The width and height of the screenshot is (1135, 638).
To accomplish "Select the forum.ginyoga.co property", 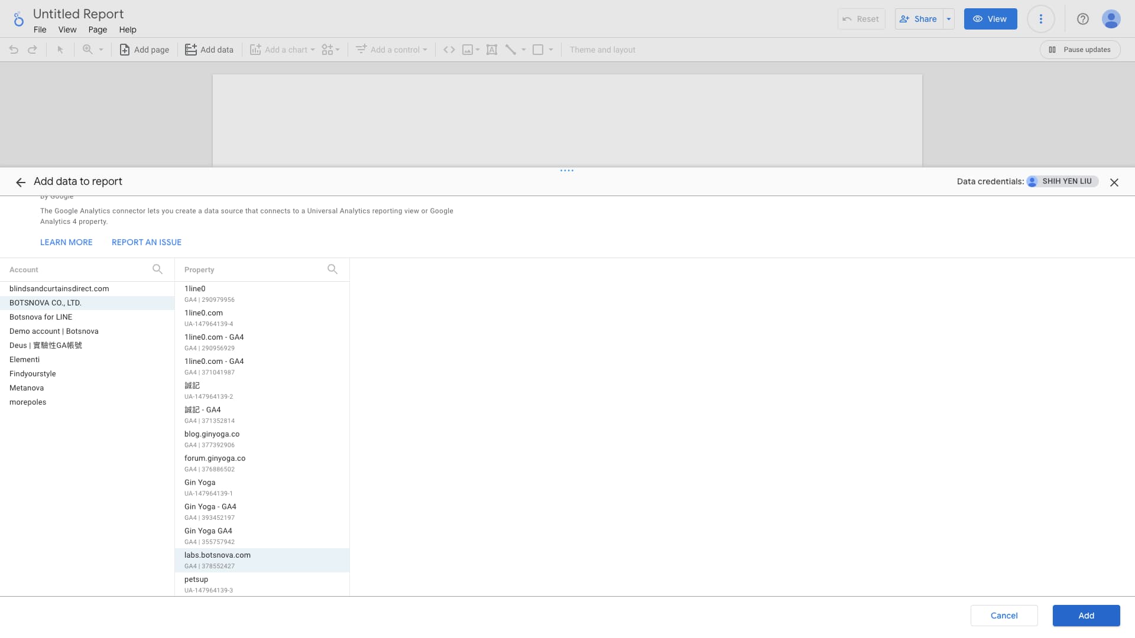I will [262, 463].
